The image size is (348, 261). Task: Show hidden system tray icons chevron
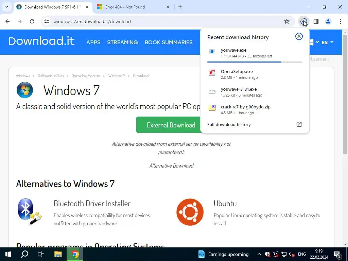(259, 254)
